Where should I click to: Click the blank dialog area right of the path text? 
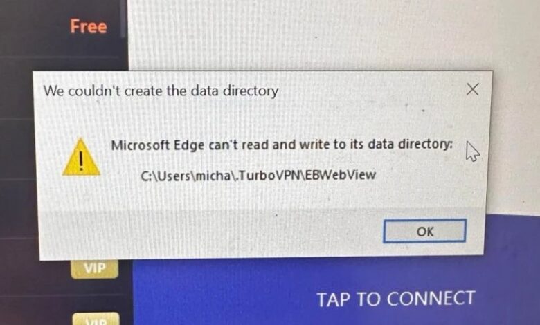427,176
